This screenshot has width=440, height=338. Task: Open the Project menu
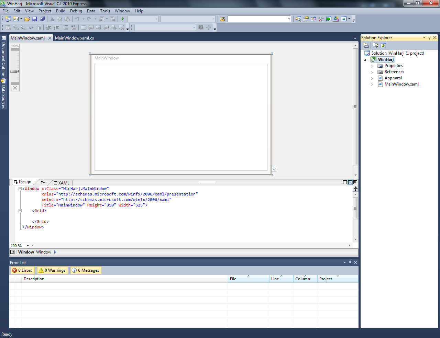(45, 11)
